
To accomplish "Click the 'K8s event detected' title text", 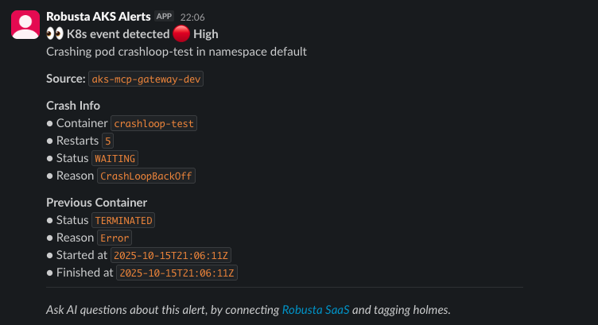I will coord(118,34).
